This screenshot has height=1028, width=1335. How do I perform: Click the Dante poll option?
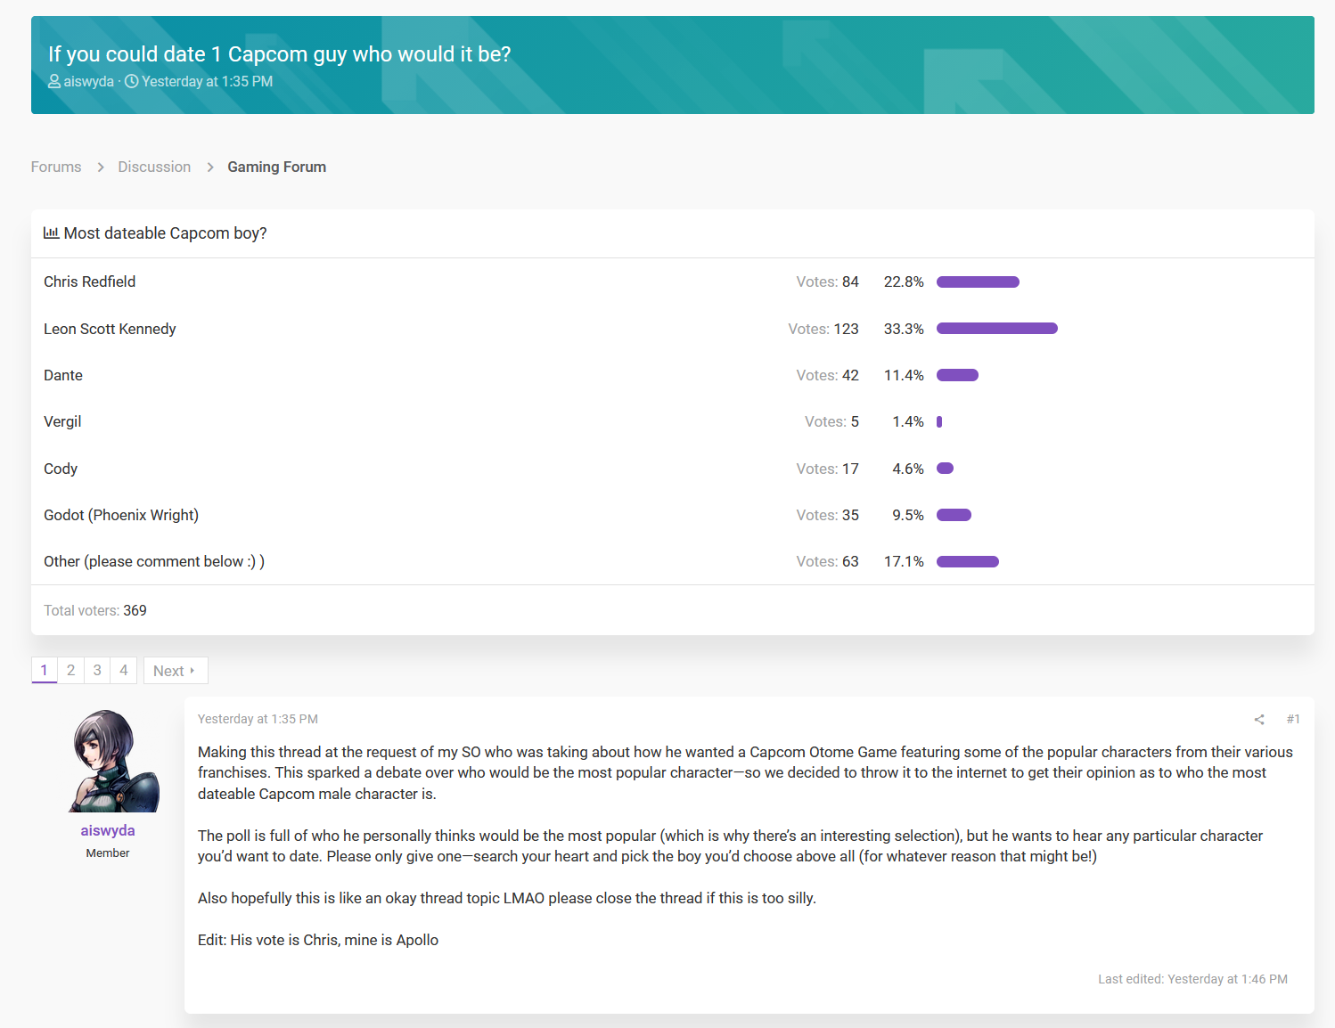pos(63,375)
